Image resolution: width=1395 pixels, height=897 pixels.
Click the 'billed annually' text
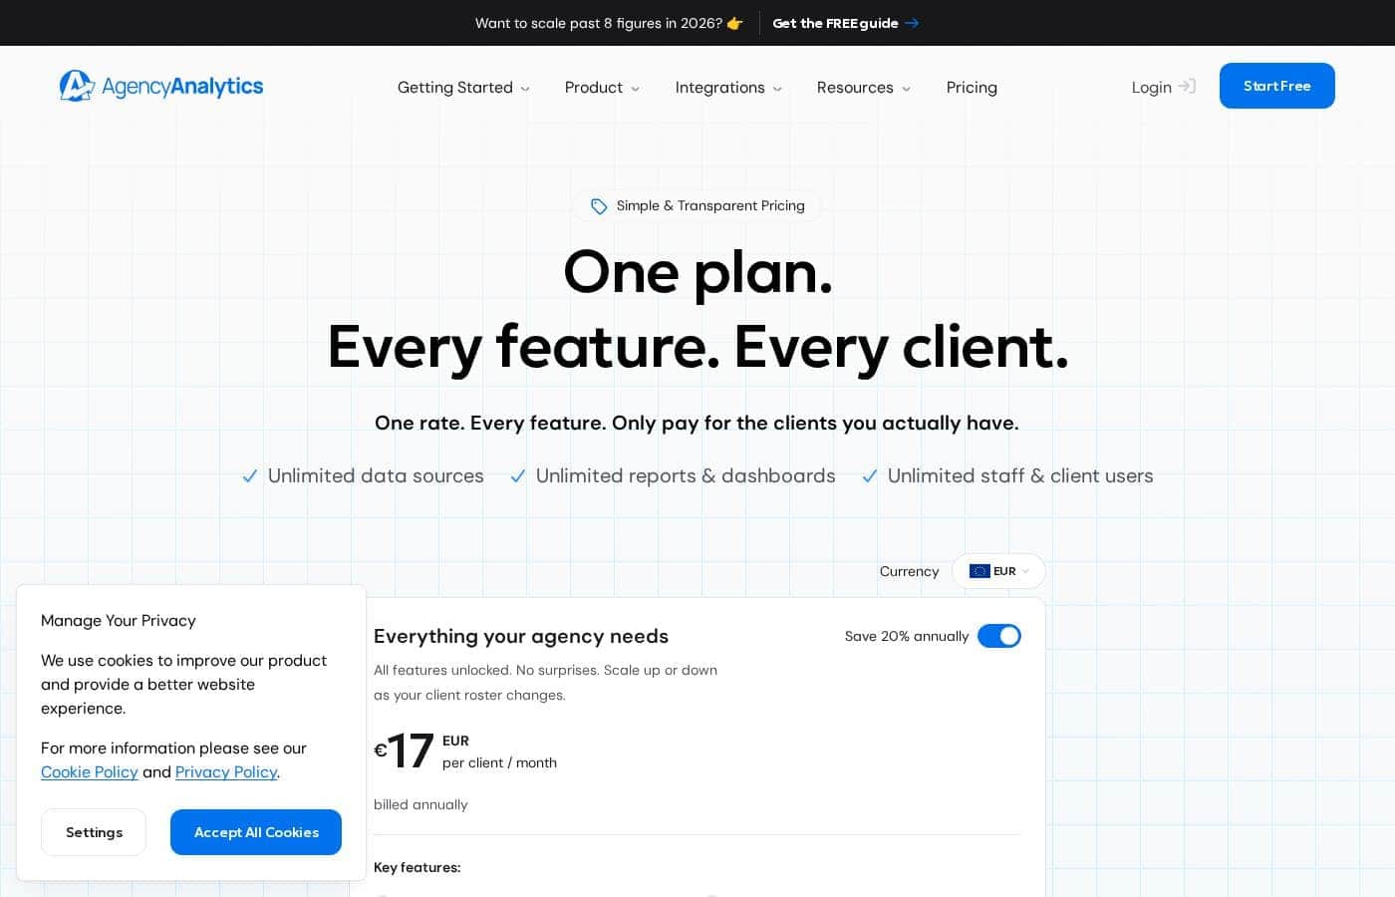(x=420, y=804)
